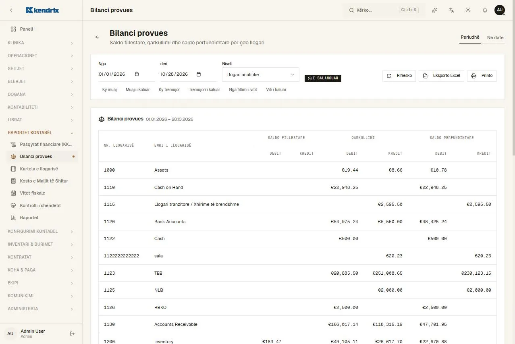Open the calendar picker in Nga date field
Screen dimensions: 515x344
click(137, 74)
